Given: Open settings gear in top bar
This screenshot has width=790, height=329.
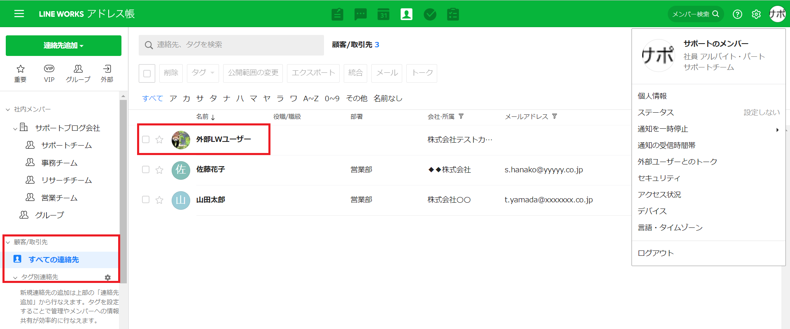Looking at the screenshot, I should (756, 14).
